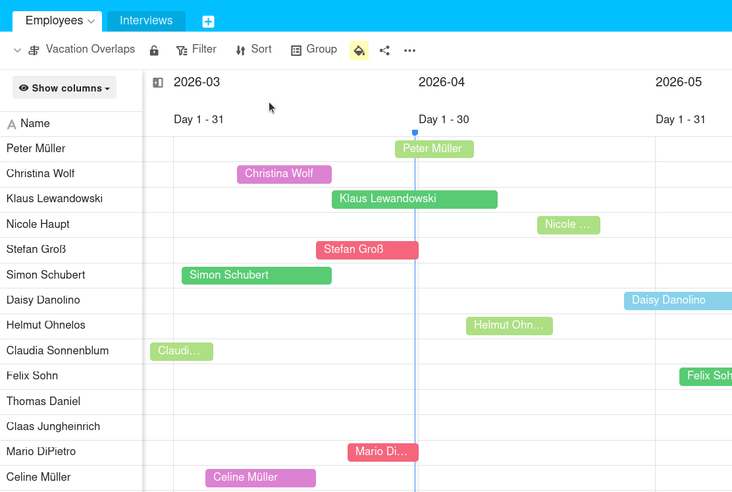Select Klaus Lewandowski green vacation bar

pyautogui.click(x=414, y=200)
